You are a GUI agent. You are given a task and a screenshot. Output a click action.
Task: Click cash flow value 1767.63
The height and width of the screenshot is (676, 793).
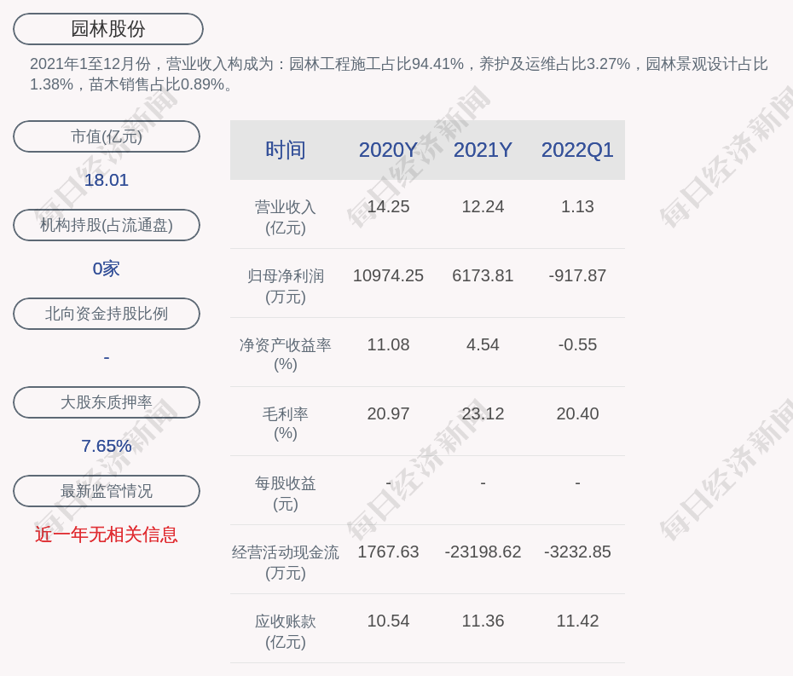click(388, 552)
